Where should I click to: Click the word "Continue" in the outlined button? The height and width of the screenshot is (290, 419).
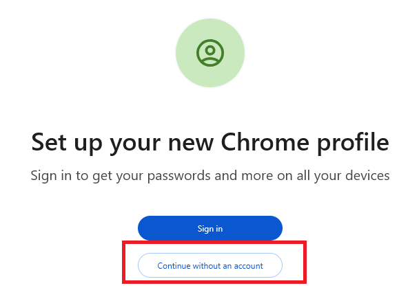pos(175,265)
